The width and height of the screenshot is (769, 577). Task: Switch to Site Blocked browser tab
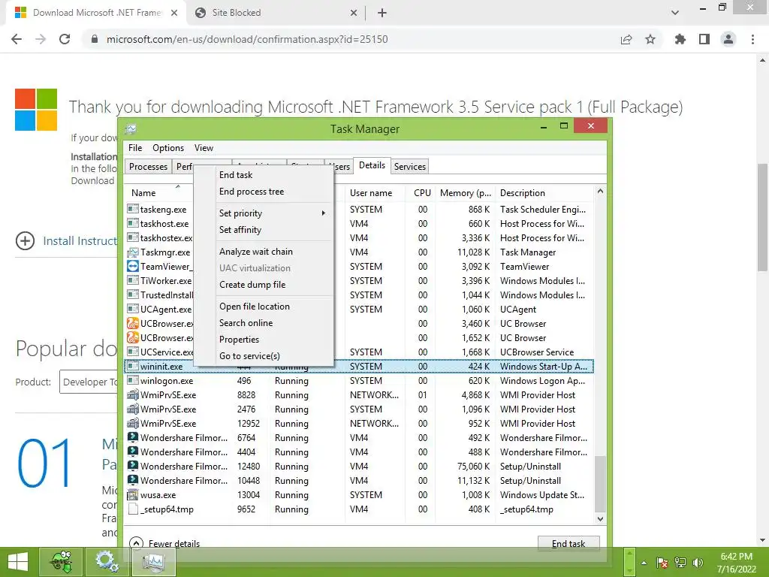276,13
